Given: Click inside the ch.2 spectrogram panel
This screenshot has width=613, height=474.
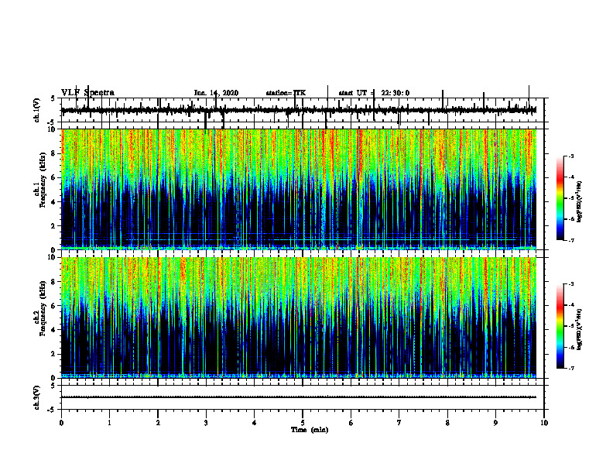Looking at the screenshot, I should point(299,318).
